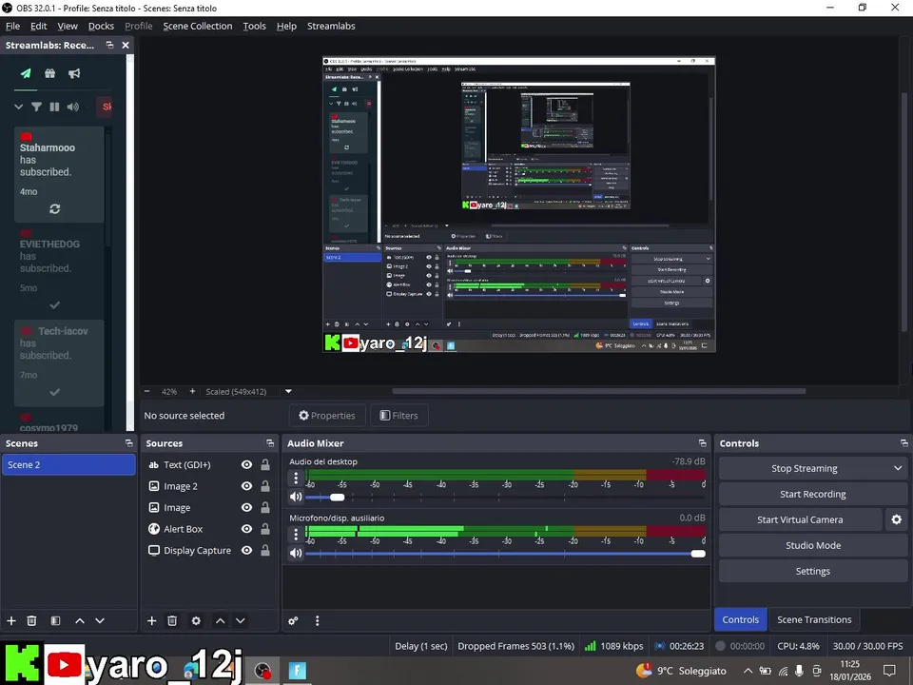Click Start Recording button
This screenshot has width=913, height=685.
813,494
